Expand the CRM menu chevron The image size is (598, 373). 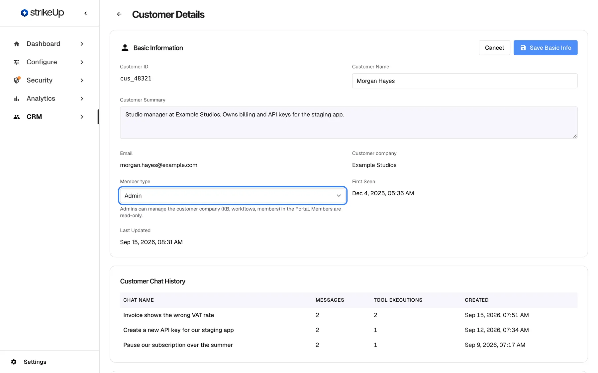coord(82,117)
